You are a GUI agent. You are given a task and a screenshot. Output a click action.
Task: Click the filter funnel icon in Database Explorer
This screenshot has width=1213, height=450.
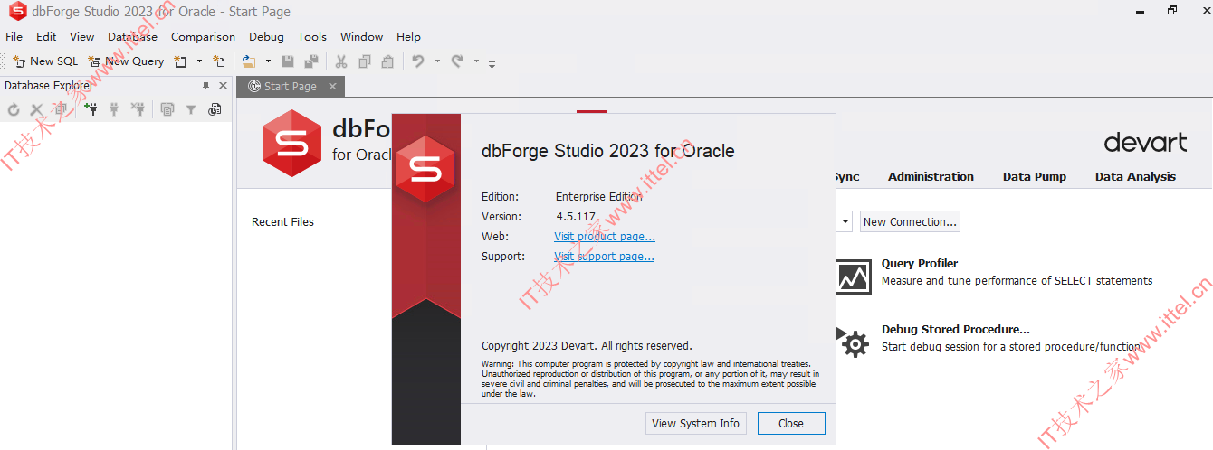(191, 109)
